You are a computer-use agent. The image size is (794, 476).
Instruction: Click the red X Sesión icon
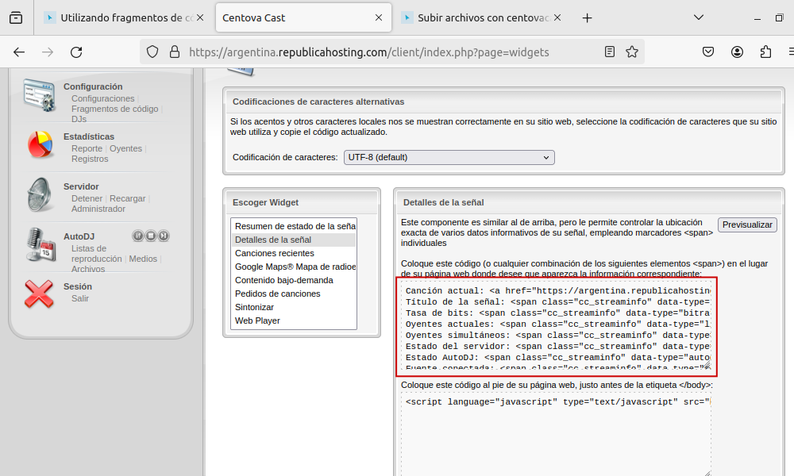coord(39,294)
